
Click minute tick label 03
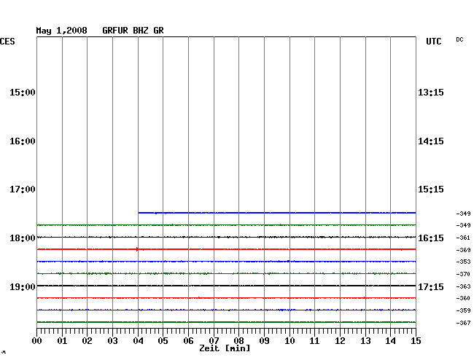pos(112,341)
